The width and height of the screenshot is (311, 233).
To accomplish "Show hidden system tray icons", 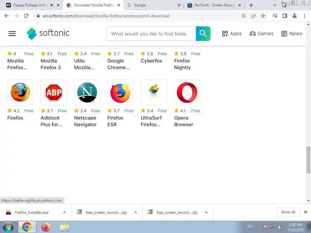I will click(x=258, y=227).
